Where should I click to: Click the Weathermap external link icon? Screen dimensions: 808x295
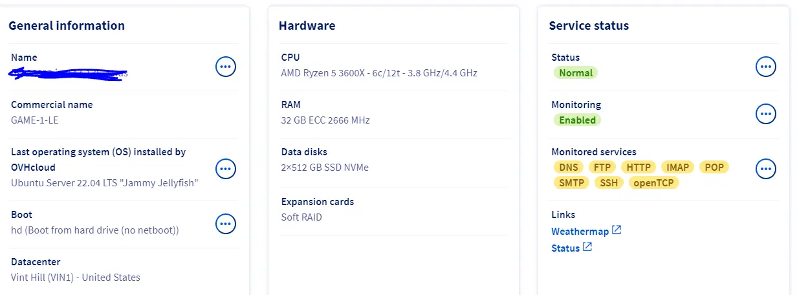point(617,230)
